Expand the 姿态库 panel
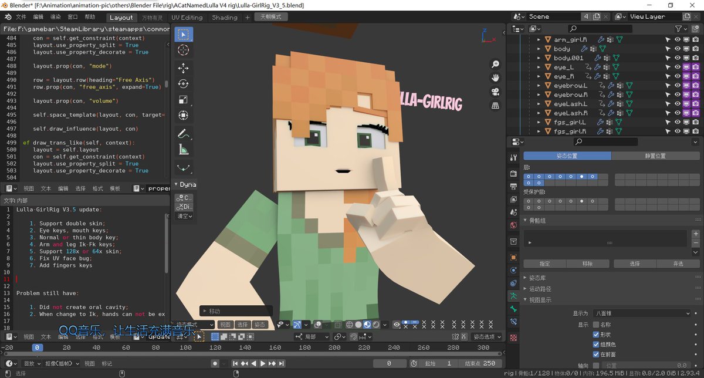 coord(526,278)
